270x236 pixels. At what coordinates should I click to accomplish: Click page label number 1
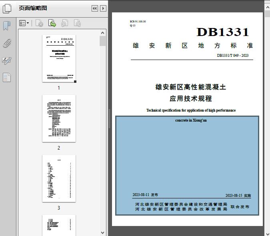pos(59,88)
